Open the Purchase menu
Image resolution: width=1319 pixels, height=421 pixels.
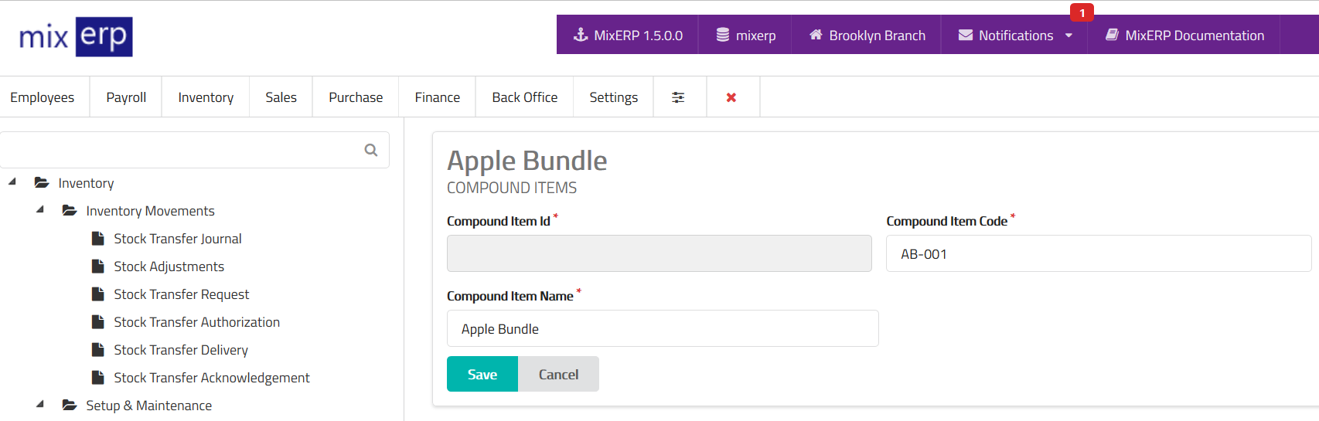click(x=356, y=97)
